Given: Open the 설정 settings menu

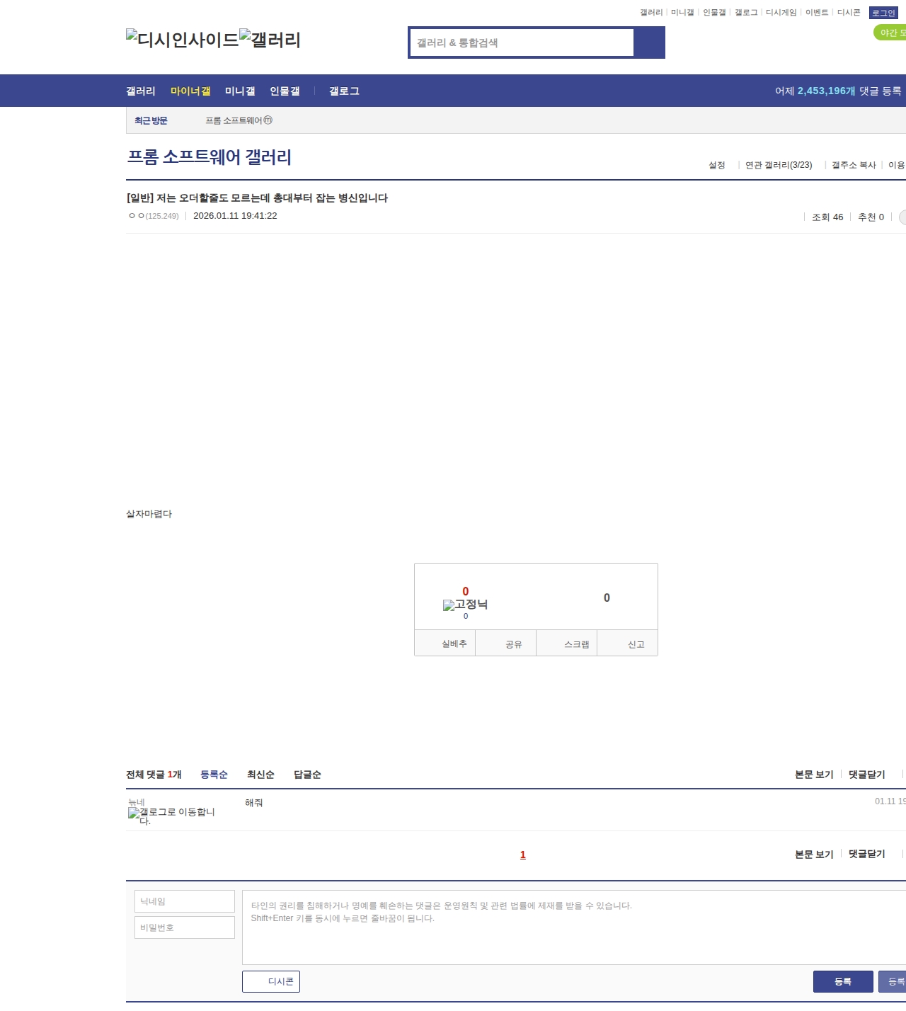Looking at the screenshot, I should [x=716, y=165].
